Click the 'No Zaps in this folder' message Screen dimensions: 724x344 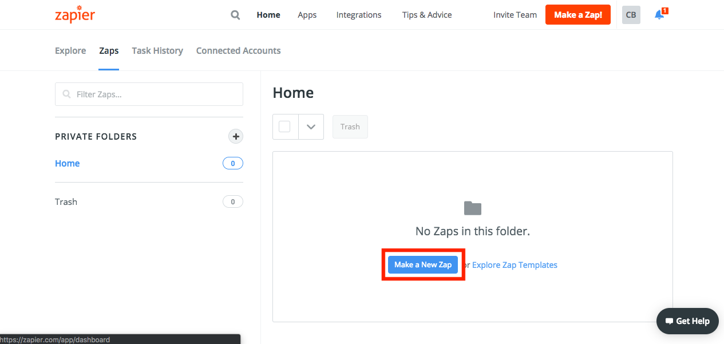click(473, 231)
